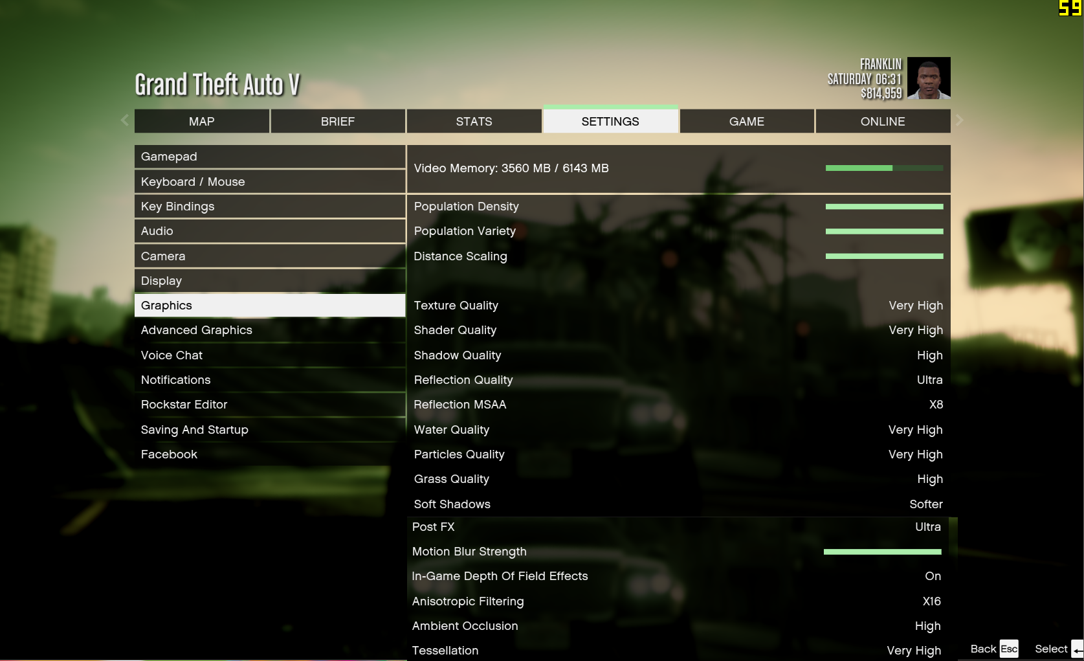Select In-Game Depth Of Field Effects label
The image size is (1084, 661).
pos(500,576)
